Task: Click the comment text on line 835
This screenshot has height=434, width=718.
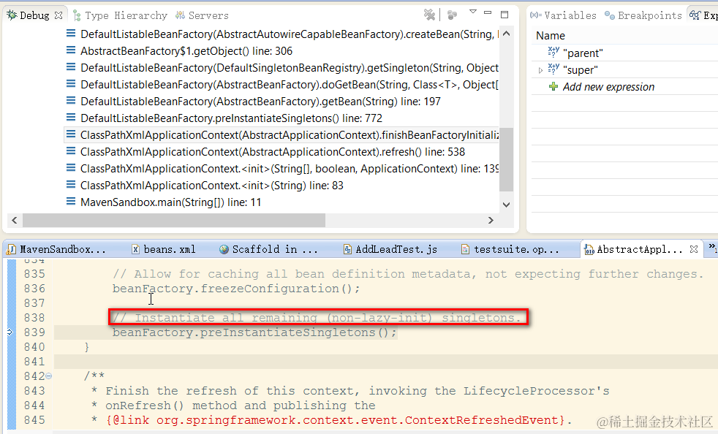Action: coord(408,274)
